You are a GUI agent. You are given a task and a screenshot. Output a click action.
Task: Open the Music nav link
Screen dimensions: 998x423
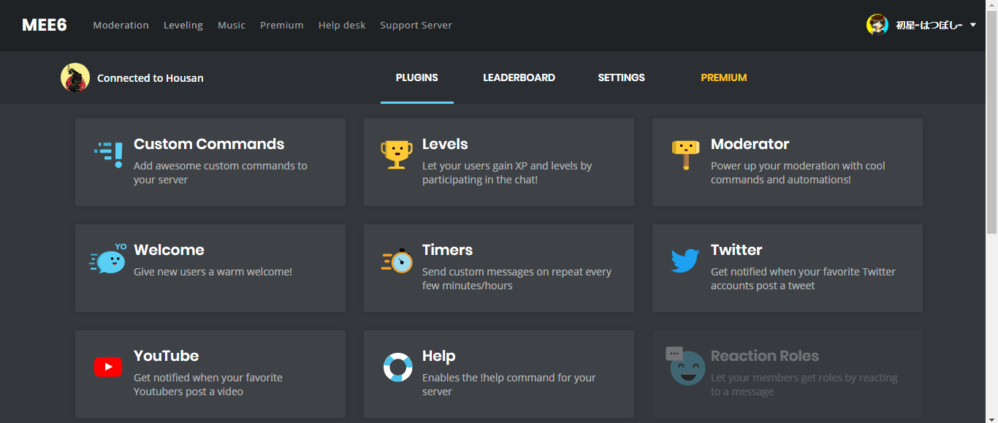(x=232, y=25)
